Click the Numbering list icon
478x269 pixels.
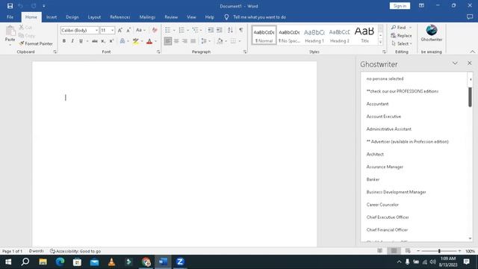(181, 30)
